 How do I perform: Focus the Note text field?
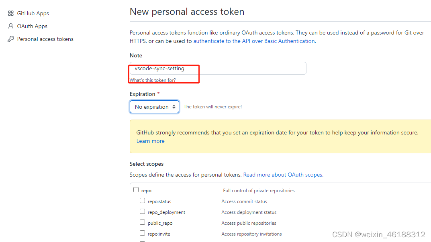tap(218, 68)
